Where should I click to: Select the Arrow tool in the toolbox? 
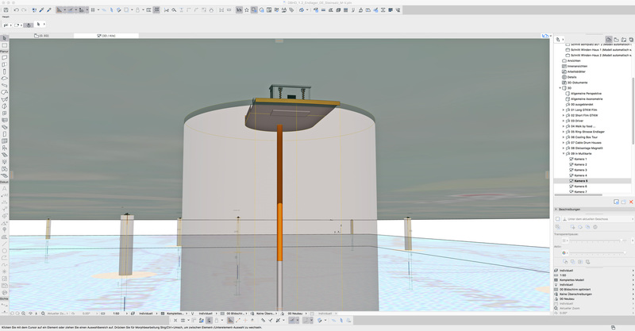point(4,38)
